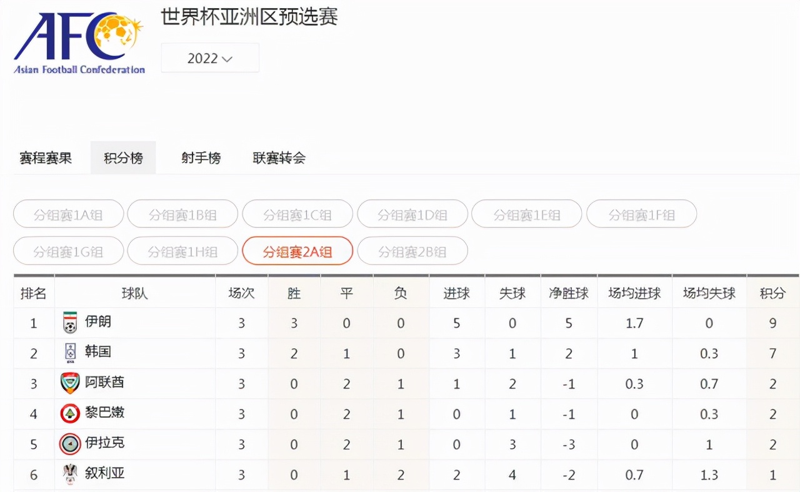
Task: Click the 负 column header
Action: 401,293
